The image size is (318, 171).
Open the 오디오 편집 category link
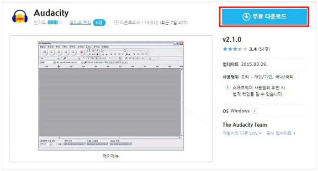pos(80,22)
